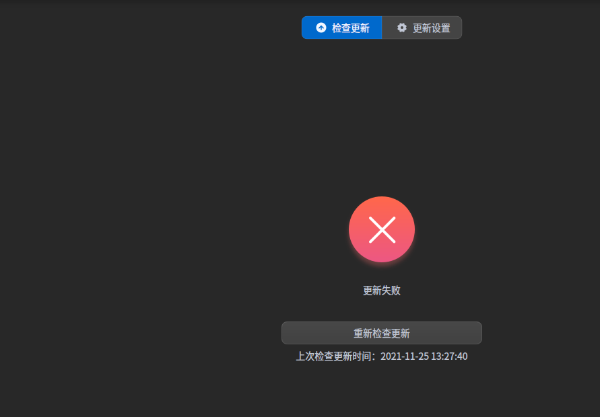The image size is (600, 417).
Task: Click the last-check time line below the button
Action: (382, 356)
